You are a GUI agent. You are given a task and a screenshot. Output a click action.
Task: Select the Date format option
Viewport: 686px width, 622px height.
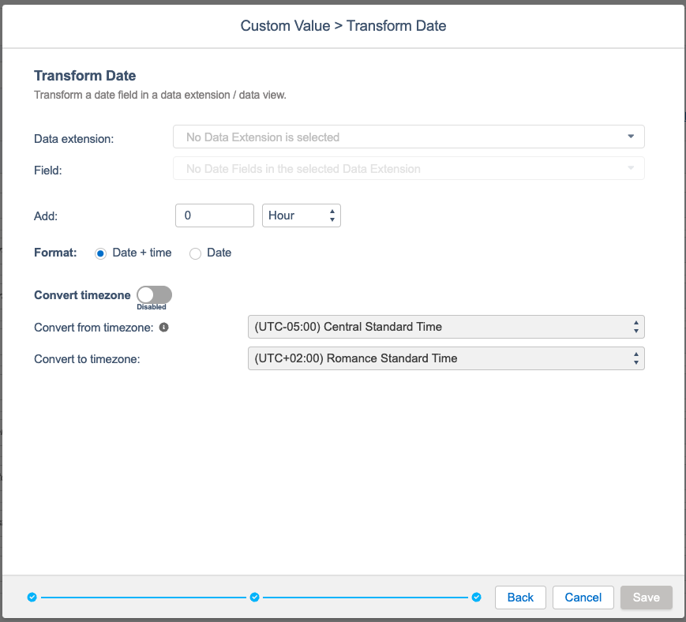click(195, 253)
